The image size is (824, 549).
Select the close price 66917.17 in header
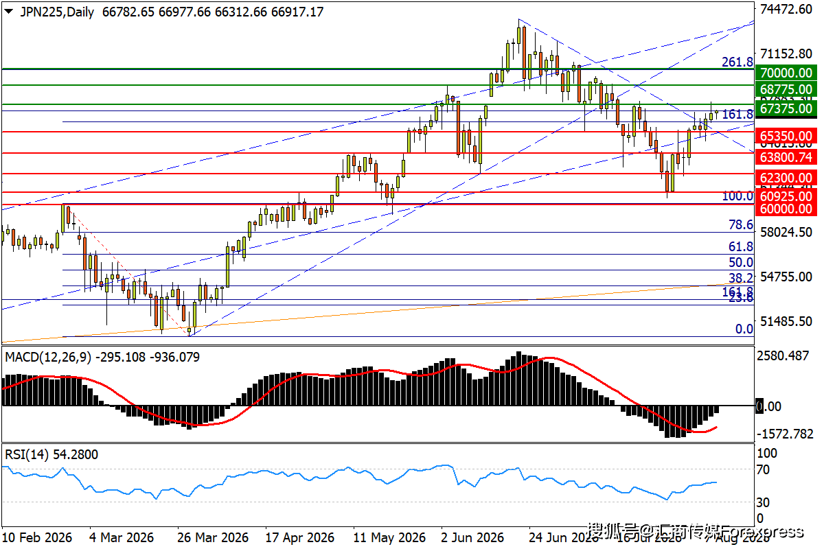pyautogui.click(x=296, y=12)
